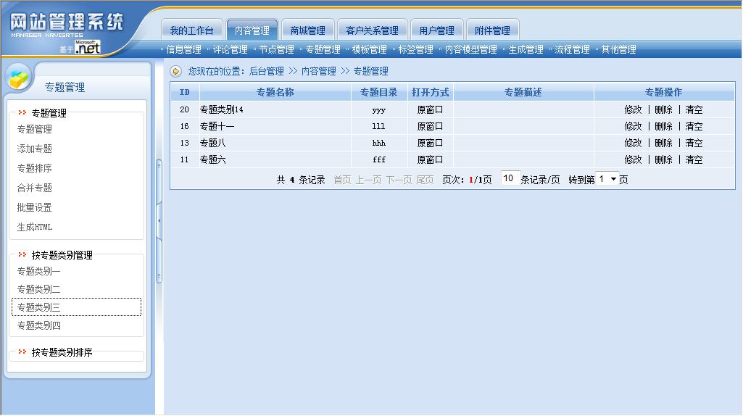Click red arrows icon beside 专题管理 section
743x416 pixels.
click(x=22, y=113)
